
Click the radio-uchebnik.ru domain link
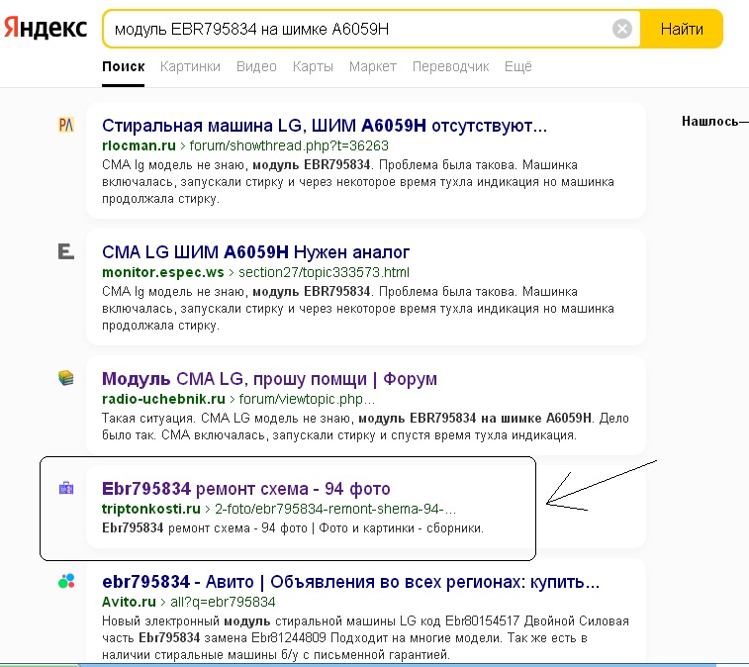pyautogui.click(x=163, y=399)
